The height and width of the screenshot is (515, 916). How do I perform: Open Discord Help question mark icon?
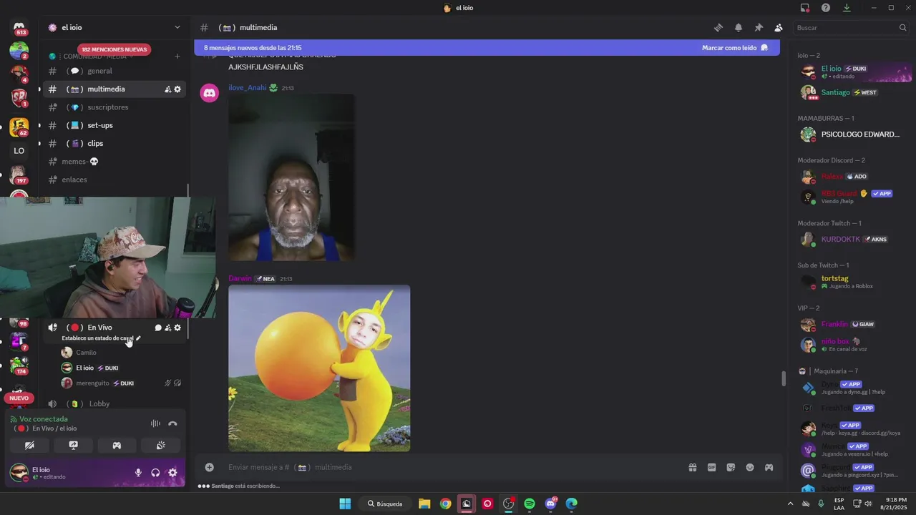[x=826, y=8]
